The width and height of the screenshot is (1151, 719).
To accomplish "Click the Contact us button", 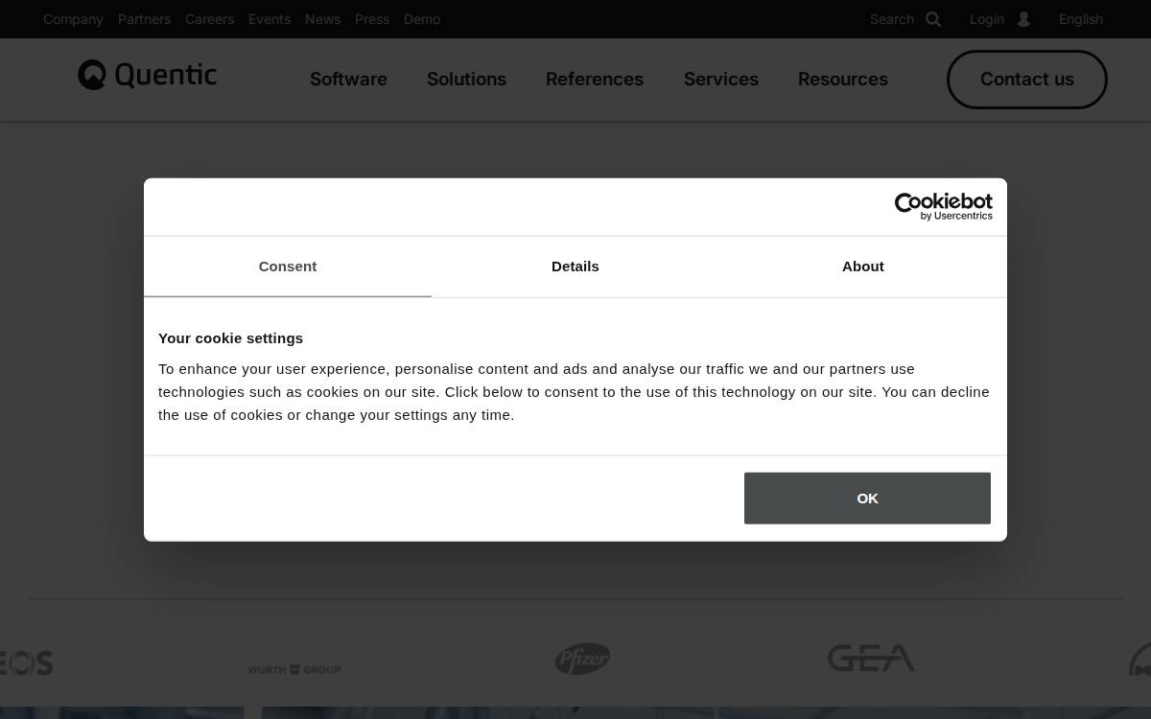I will (x=1027, y=80).
